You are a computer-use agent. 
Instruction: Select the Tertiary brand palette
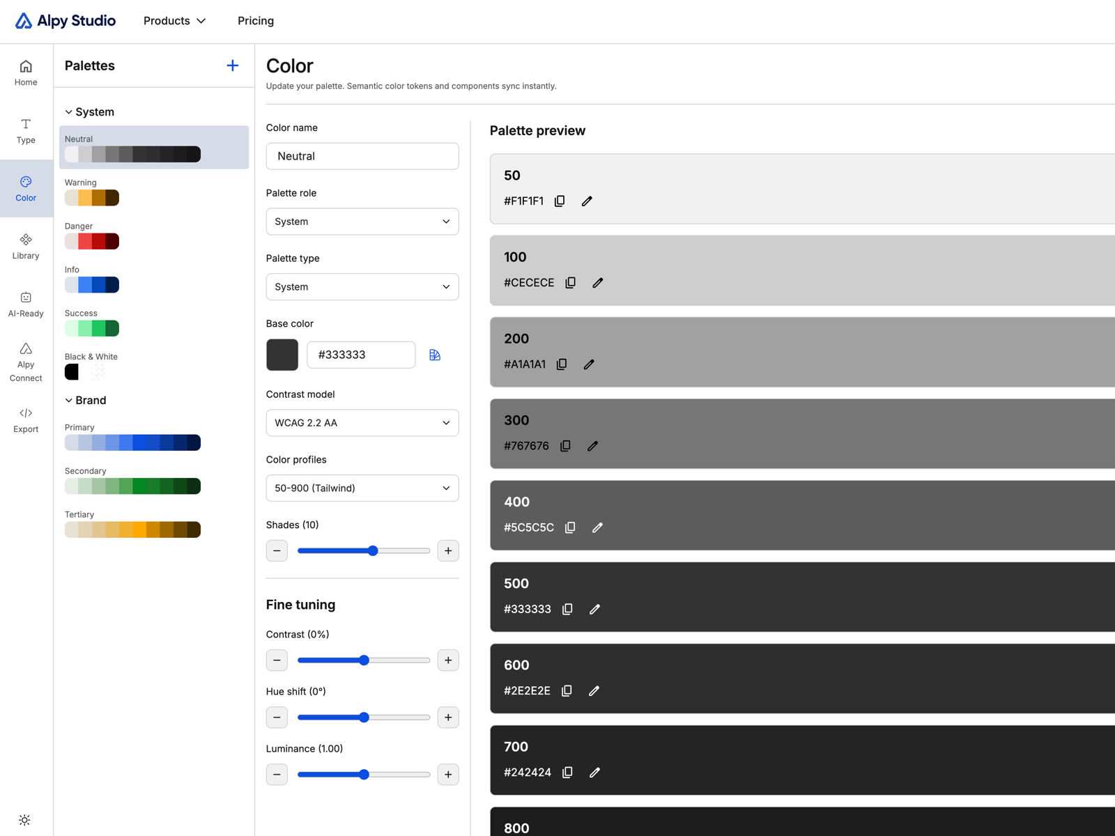pyautogui.click(x=132, y=523)
